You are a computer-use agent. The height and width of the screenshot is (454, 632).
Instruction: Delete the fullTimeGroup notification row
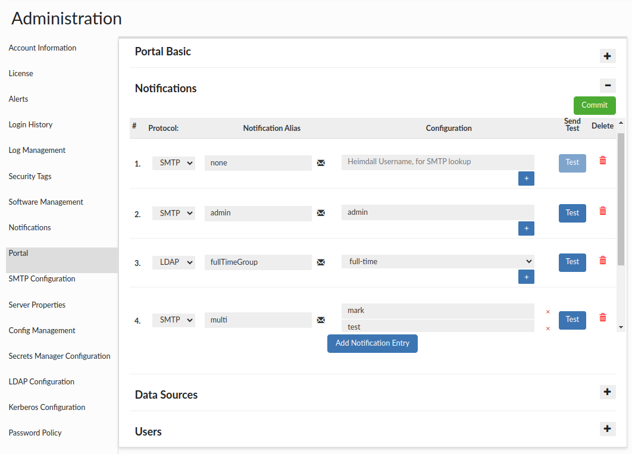[602, 261]
